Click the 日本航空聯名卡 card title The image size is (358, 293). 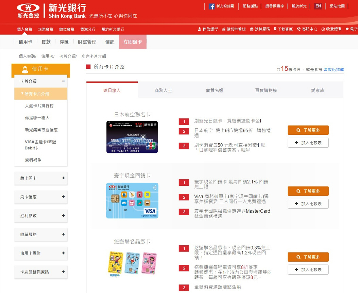(133, 114)
